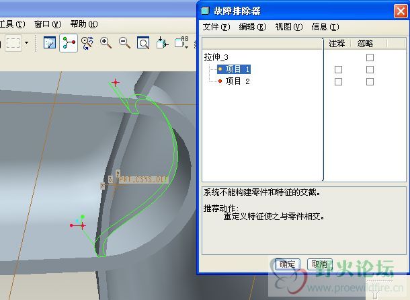Screen dimensions: 410x300
Task: Click the error text 系统不能构建零件和特征的交截
Action: [262, 192]
